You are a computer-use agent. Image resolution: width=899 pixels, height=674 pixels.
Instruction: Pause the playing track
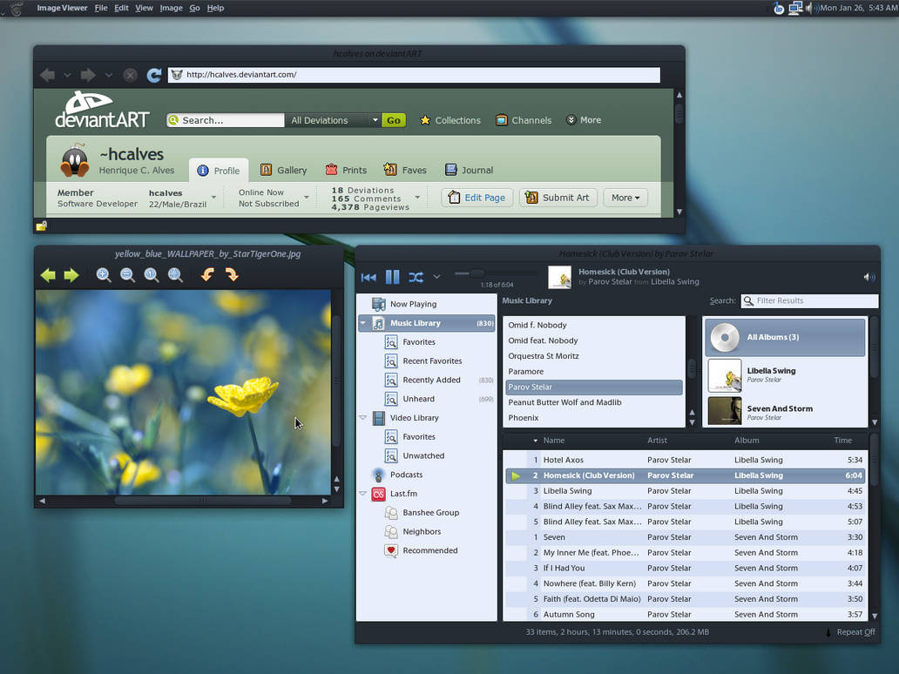[392, 278]
